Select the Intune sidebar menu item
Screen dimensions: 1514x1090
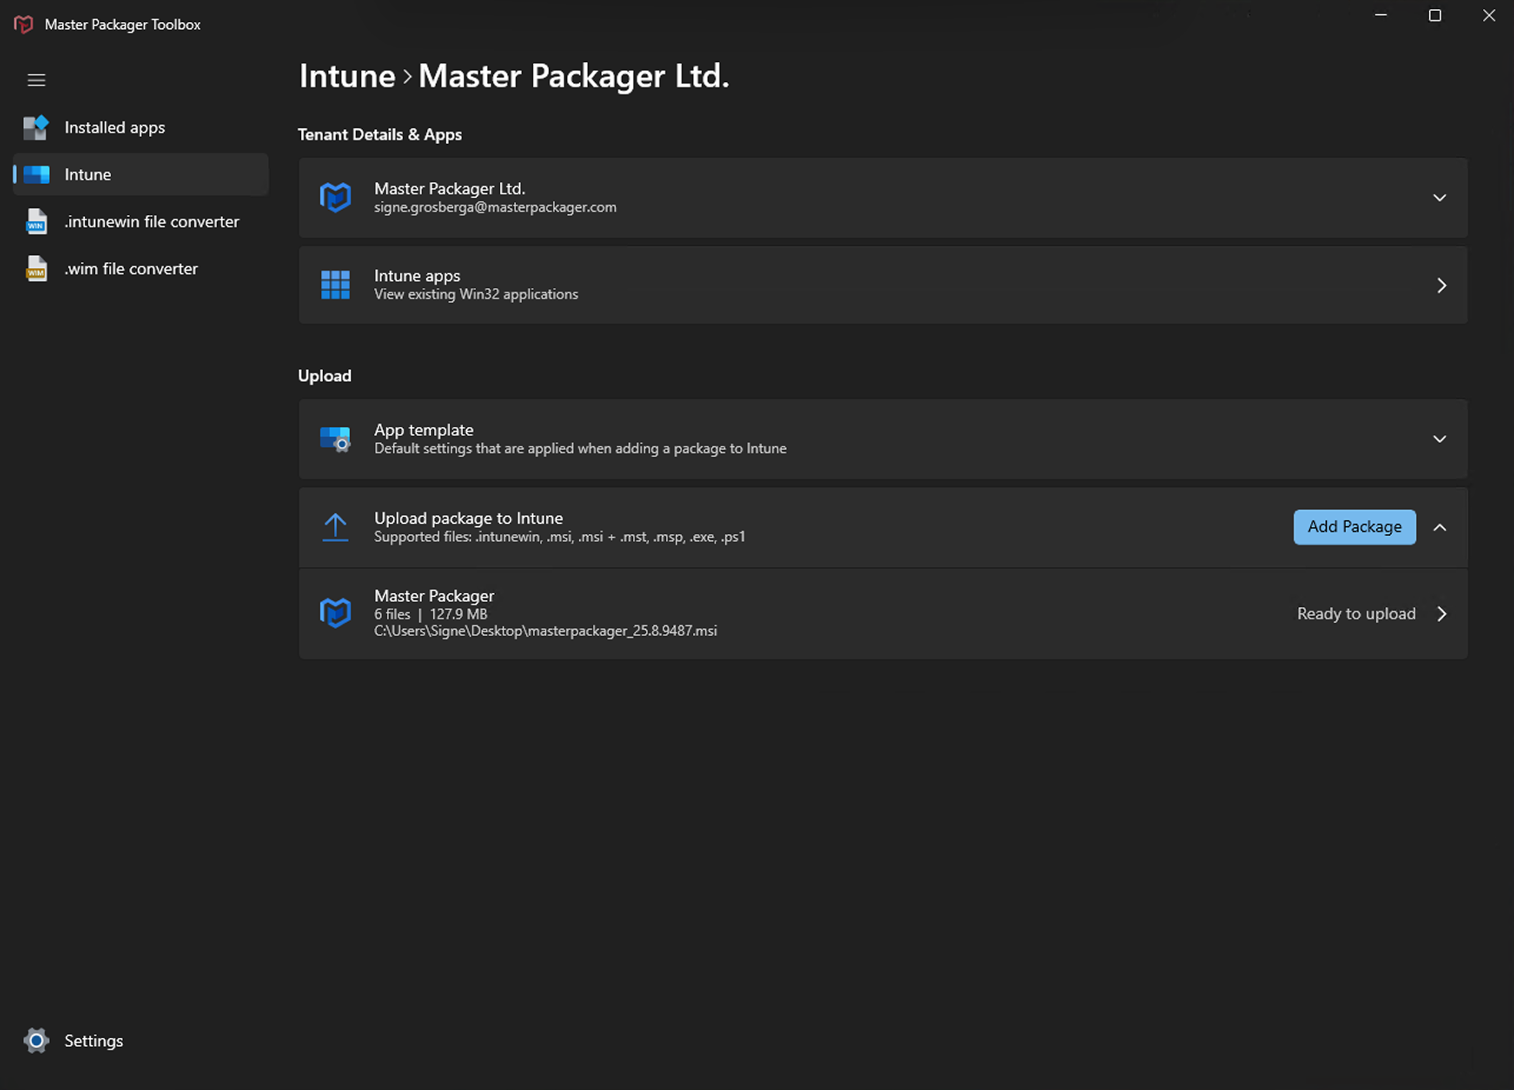pos(88,175)
